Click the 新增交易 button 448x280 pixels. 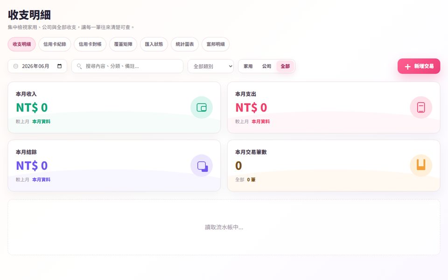click(419, 66)
